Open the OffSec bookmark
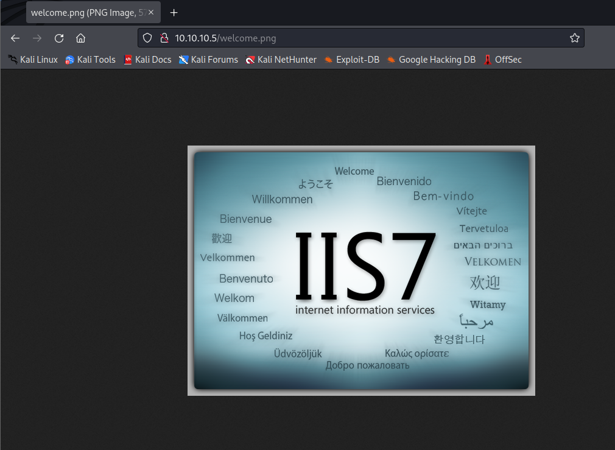The image size is (615, 450). pyautogui.click(x=503, y=60)
